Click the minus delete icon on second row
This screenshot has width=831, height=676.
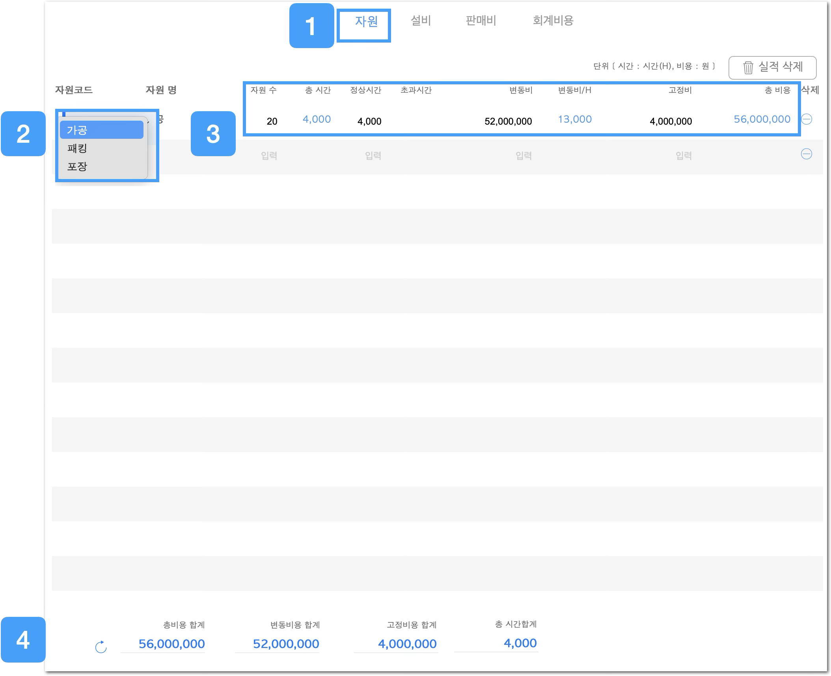(x=807, y=154)
